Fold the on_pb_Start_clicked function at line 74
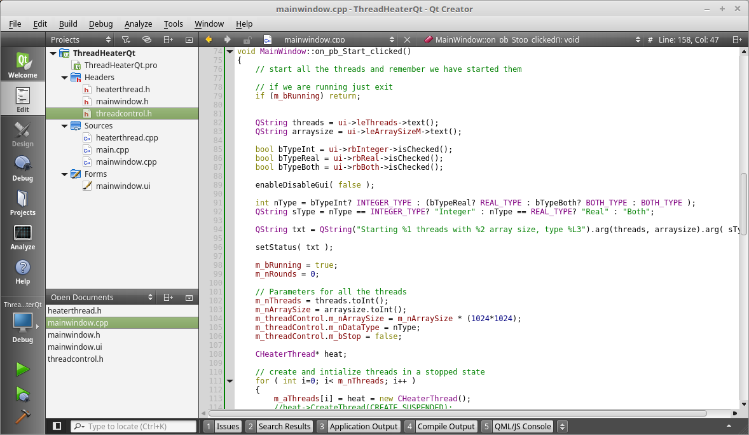Image resolution: width=749 pixels, height=435 pixels. [230, 52]
